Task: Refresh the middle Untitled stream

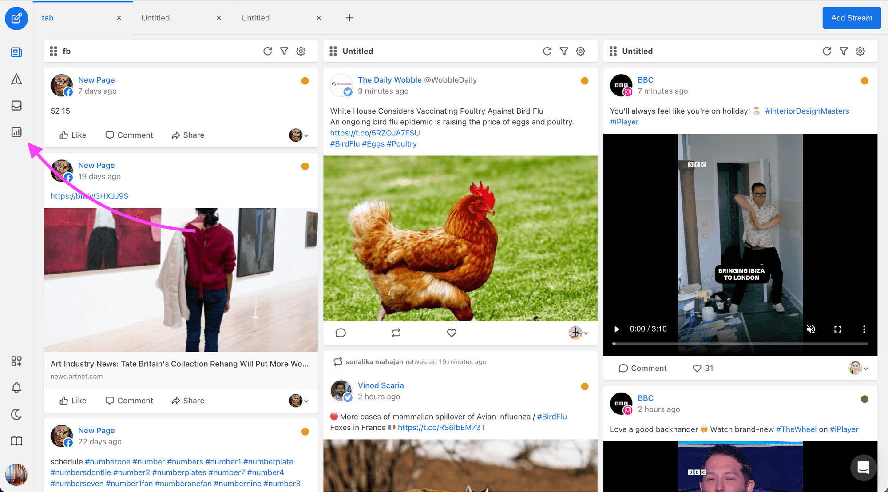Action: pyautogui.click(x=547, y=51)
